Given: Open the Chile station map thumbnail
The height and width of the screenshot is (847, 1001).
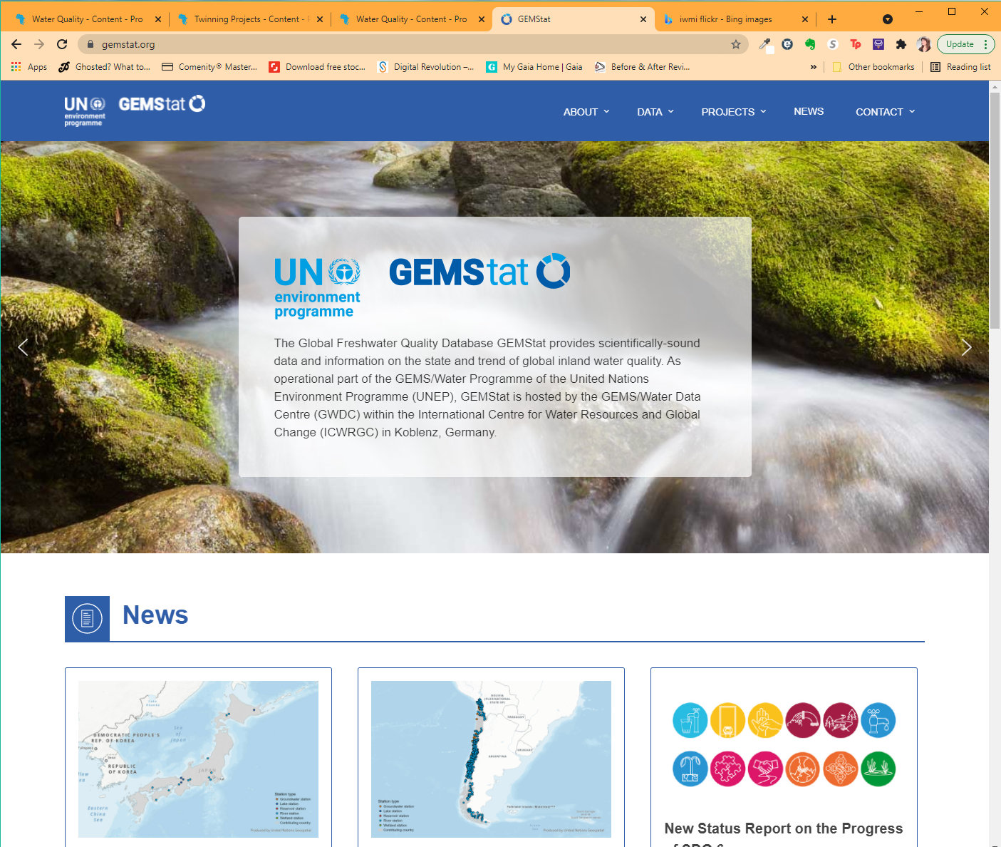Looking at the screenshot, I should 491,759.
